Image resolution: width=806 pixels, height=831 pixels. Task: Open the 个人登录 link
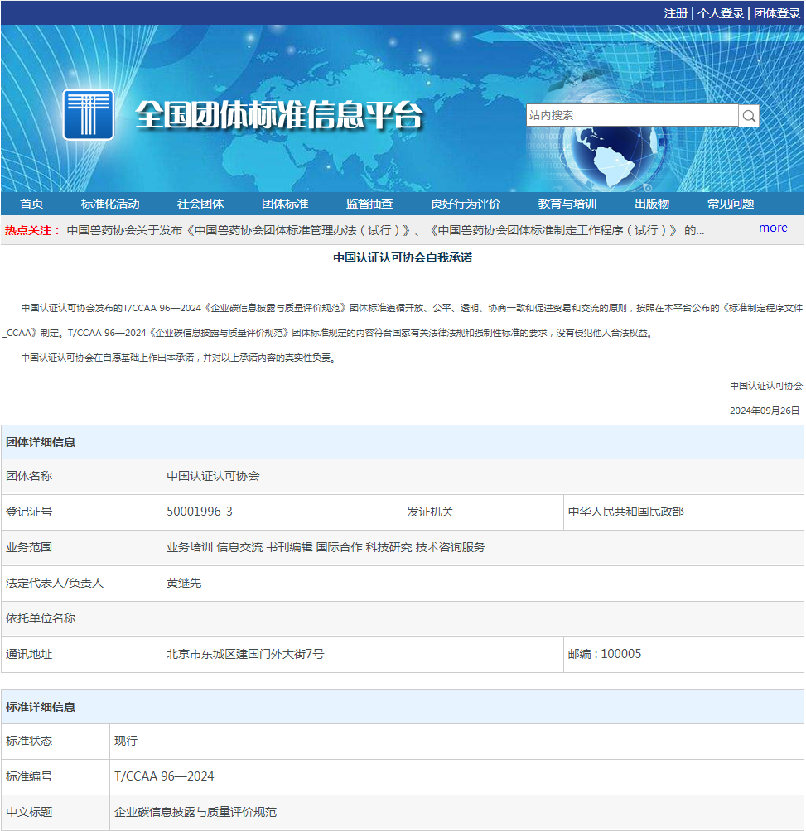pos(720,13)
